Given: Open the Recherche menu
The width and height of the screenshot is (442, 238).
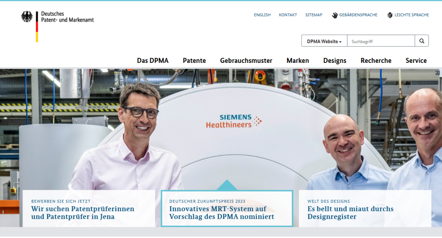Looking at the screenshot, I should (x=376, y=60).
